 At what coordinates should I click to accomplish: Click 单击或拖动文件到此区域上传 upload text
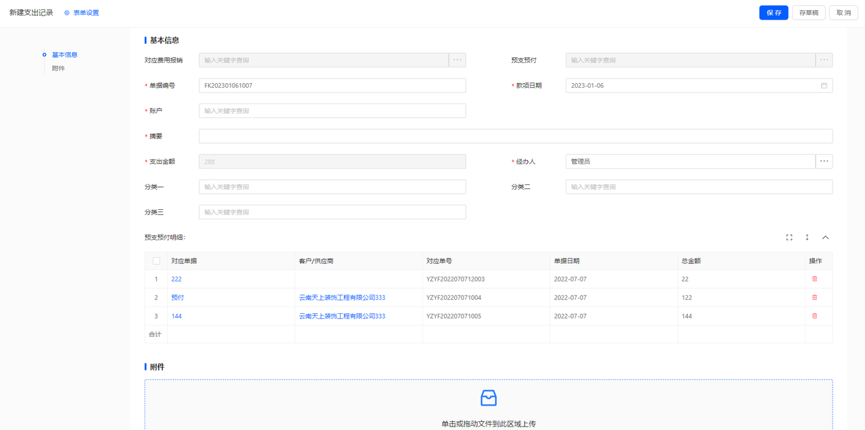tap(489, 424)
